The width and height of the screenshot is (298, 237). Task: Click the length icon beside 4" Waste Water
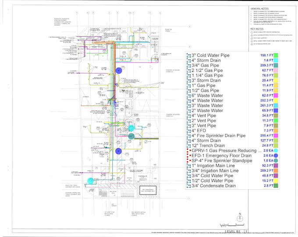(189, 101)
